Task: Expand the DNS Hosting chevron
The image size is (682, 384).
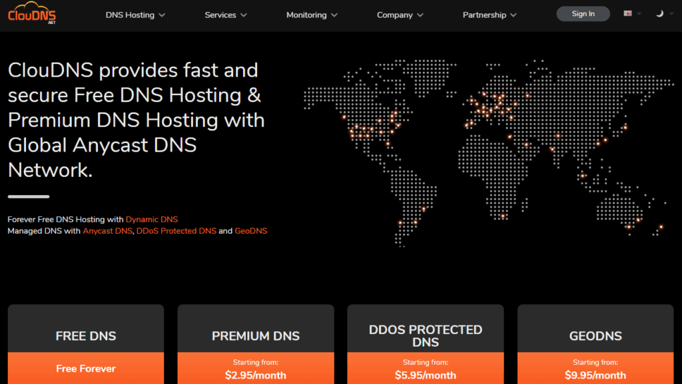Action: (x=162, y=15)
